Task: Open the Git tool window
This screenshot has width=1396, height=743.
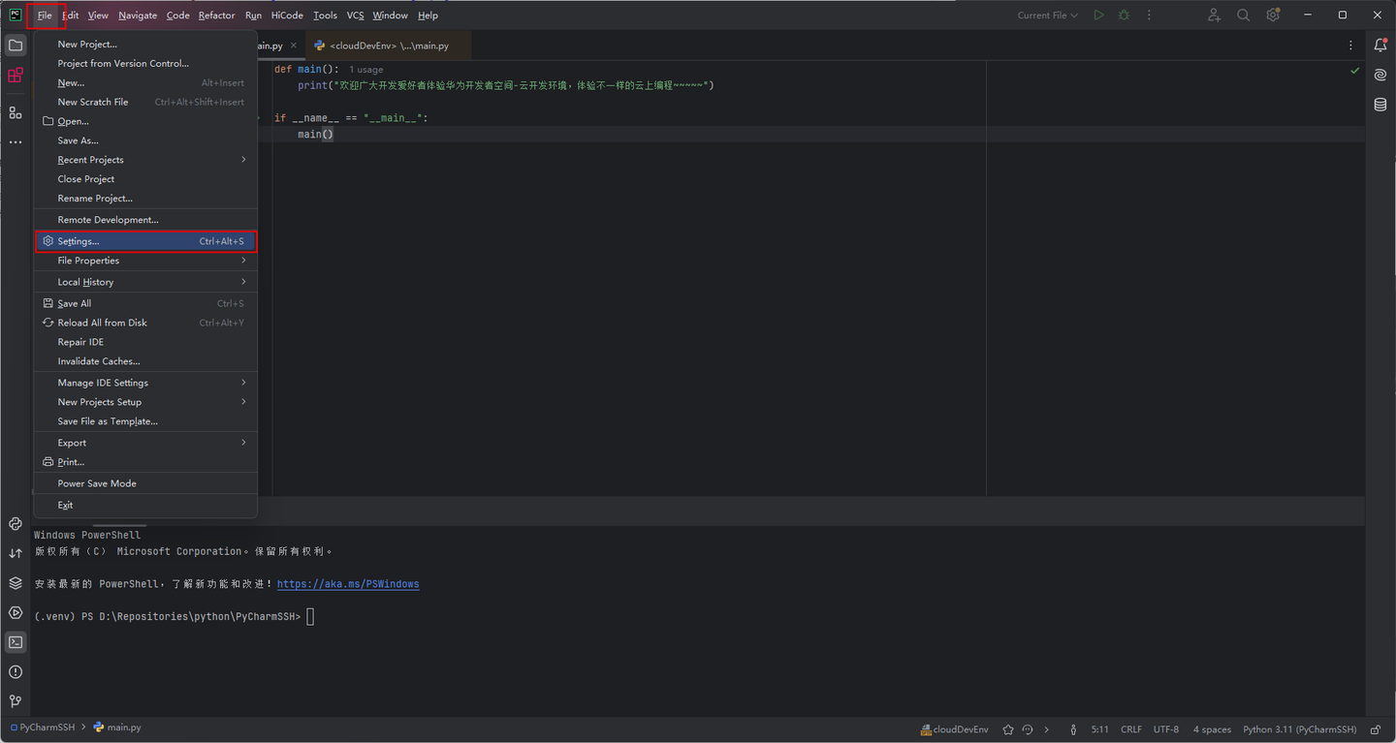Action: (15, 700)
